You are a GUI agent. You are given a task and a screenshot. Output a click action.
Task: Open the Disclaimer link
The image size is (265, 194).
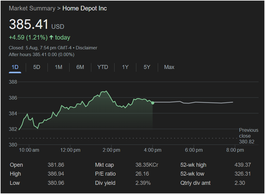pyautogui.click(x=86, y=48)
